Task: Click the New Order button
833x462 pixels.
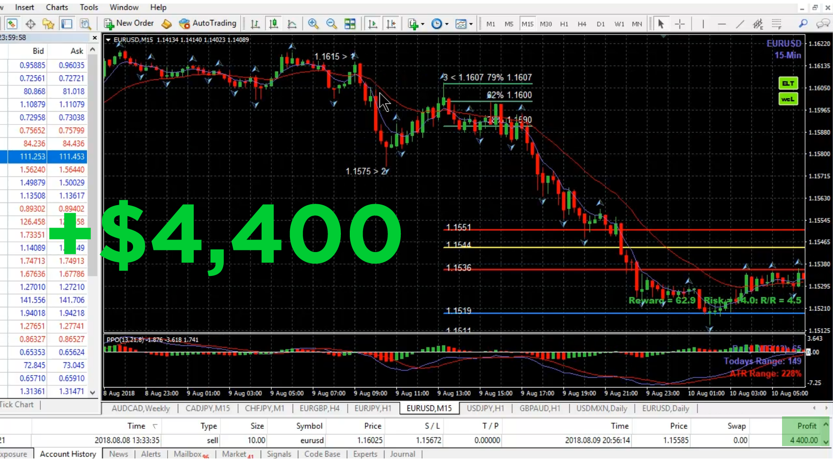Action: pyautogui.click(x=129, y=23)
